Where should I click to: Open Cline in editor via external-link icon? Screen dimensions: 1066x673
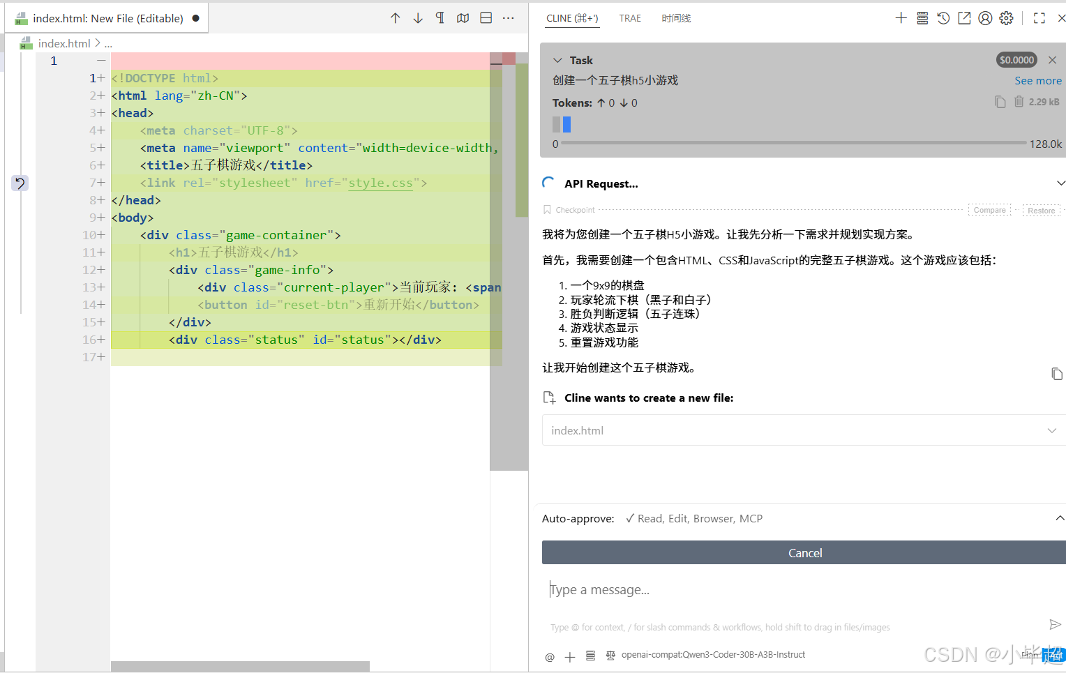(x=963, y=18)
